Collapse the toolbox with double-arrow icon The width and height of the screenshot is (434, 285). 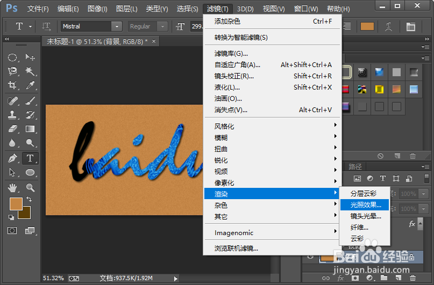click(x=6, y=39)
